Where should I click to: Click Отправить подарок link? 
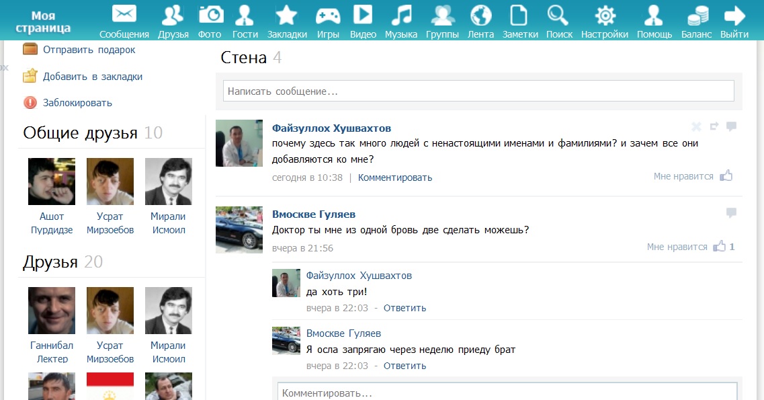[x=89, y=50]
